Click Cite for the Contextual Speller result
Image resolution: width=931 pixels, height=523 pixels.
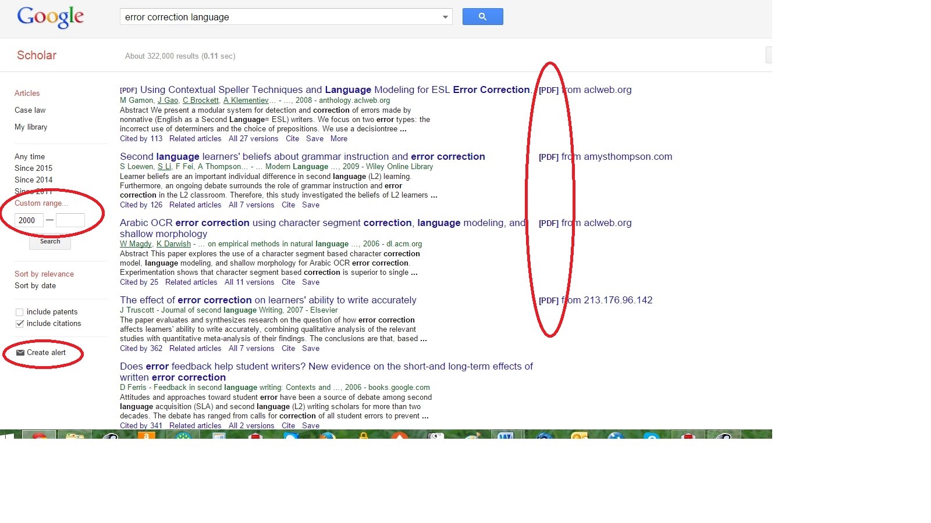pyautogui.click(x=293, y=138)
